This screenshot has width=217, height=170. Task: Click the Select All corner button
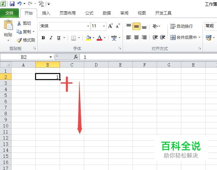coord(6,65)
